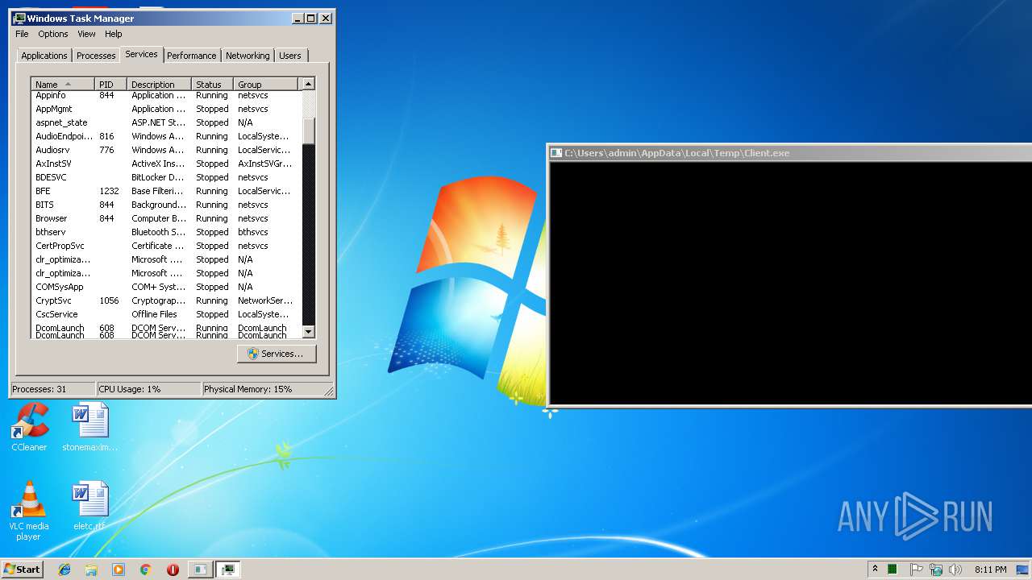The height and width of the screenshot is (580, 1032).
Task: Select the aspnet_state service row
Action: [166, 122]
